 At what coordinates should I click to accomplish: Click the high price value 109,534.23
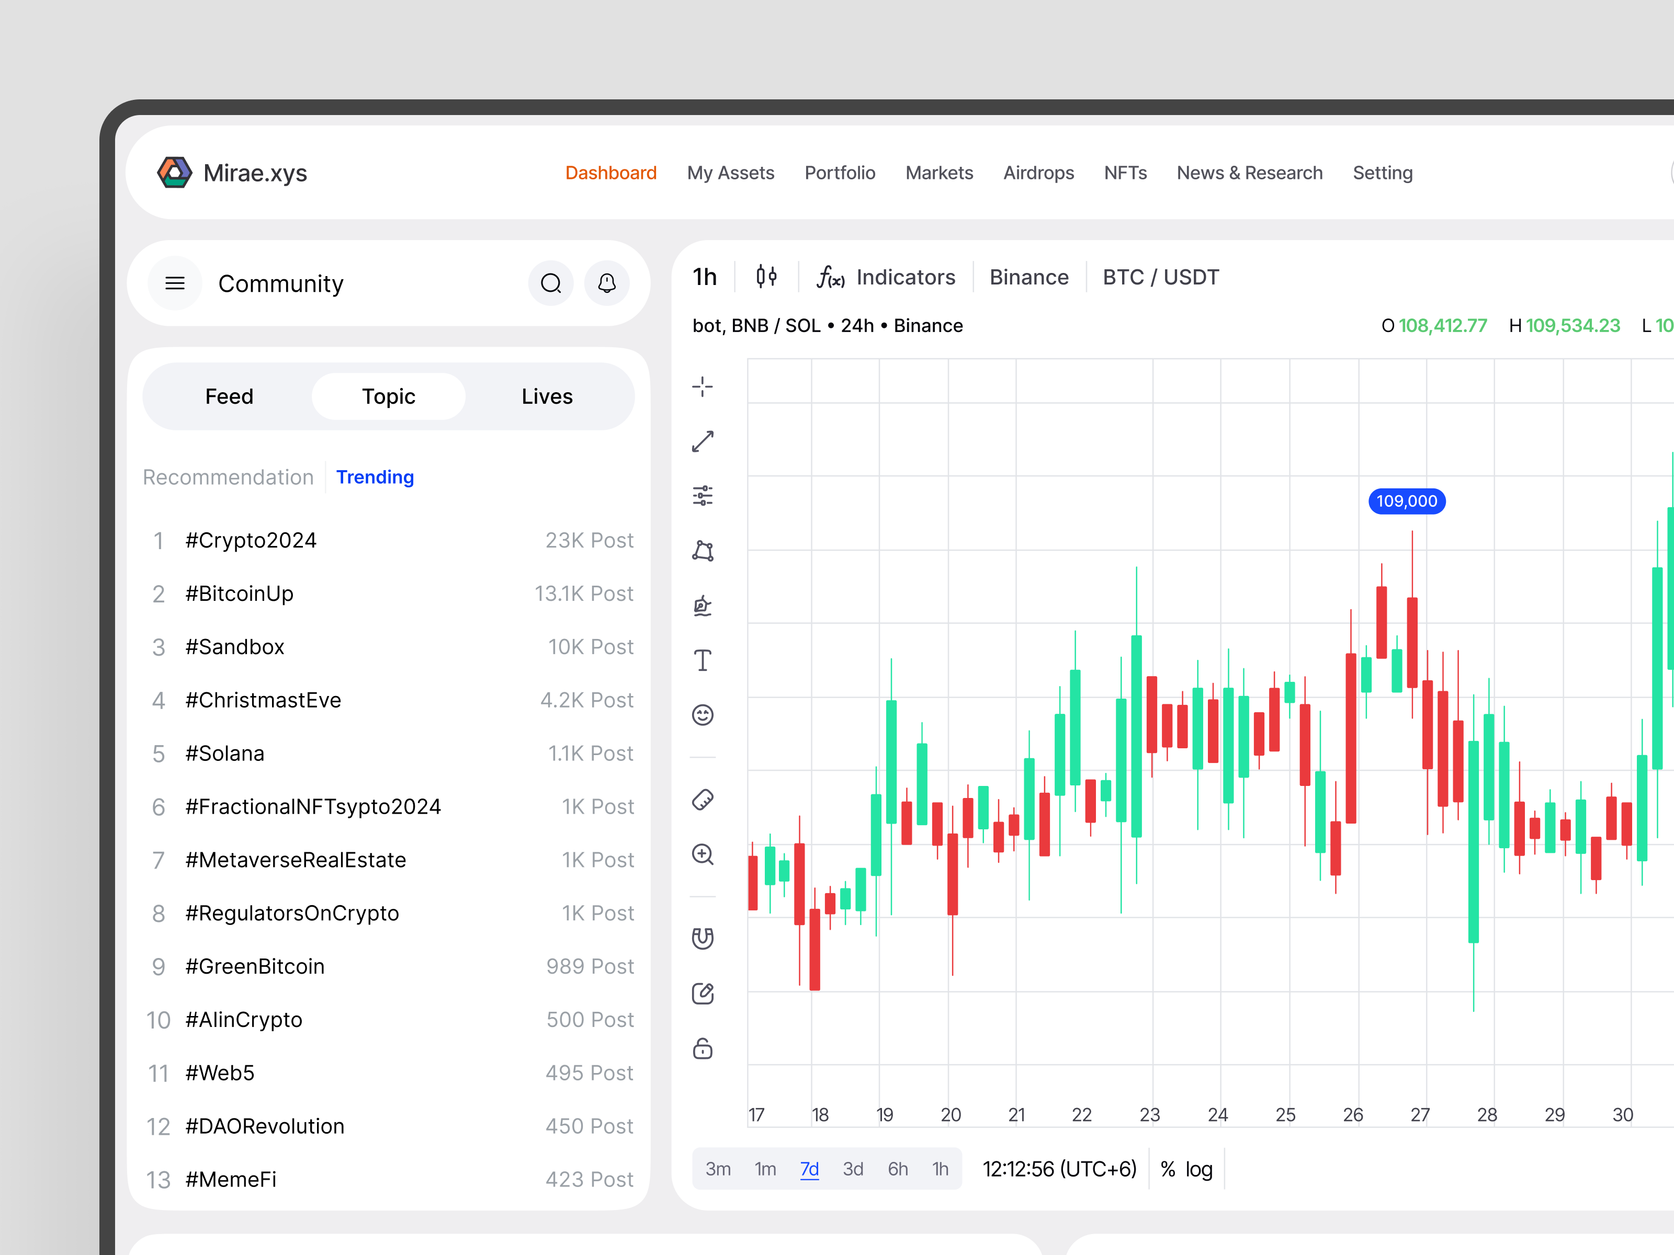pyautogui.click(x=1573, y=325)
